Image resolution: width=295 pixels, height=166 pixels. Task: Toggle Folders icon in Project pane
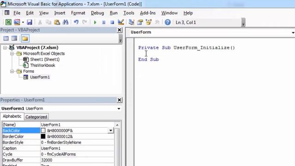pos(25,38)
